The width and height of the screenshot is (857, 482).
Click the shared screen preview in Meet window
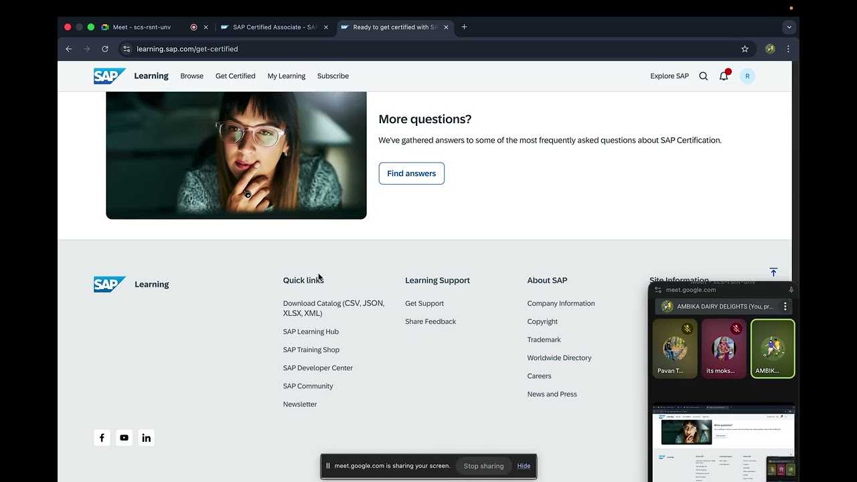pyautogui.click(x=724, y=443)
